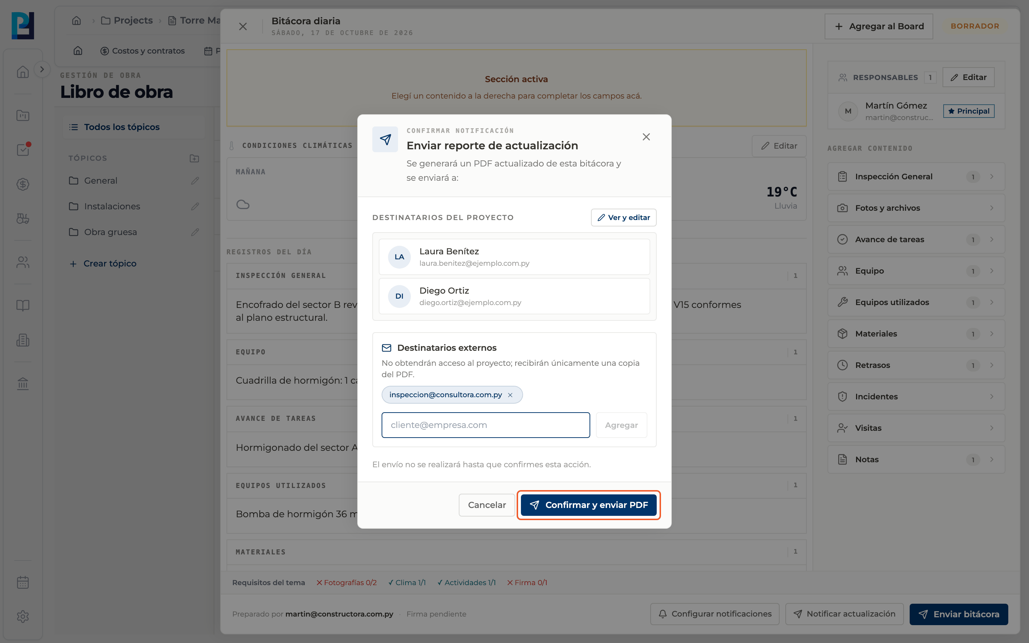This screenshot has width=1029, height=643.
Task: Open the General topic folder
Action: 100,180
